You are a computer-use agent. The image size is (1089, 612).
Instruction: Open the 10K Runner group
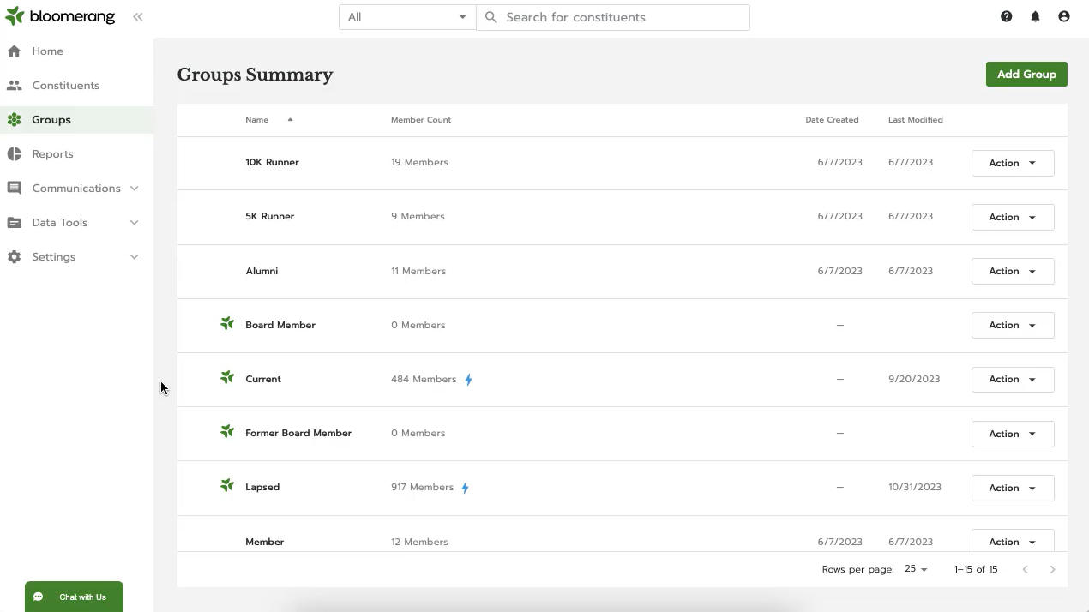pyautogui.click(x=272, y=162)
